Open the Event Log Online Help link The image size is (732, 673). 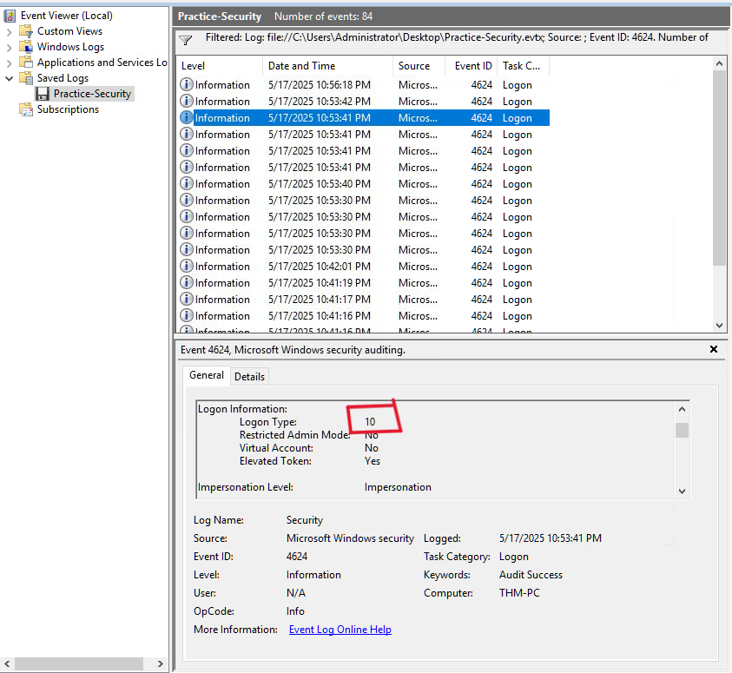(x=340, y=630)
